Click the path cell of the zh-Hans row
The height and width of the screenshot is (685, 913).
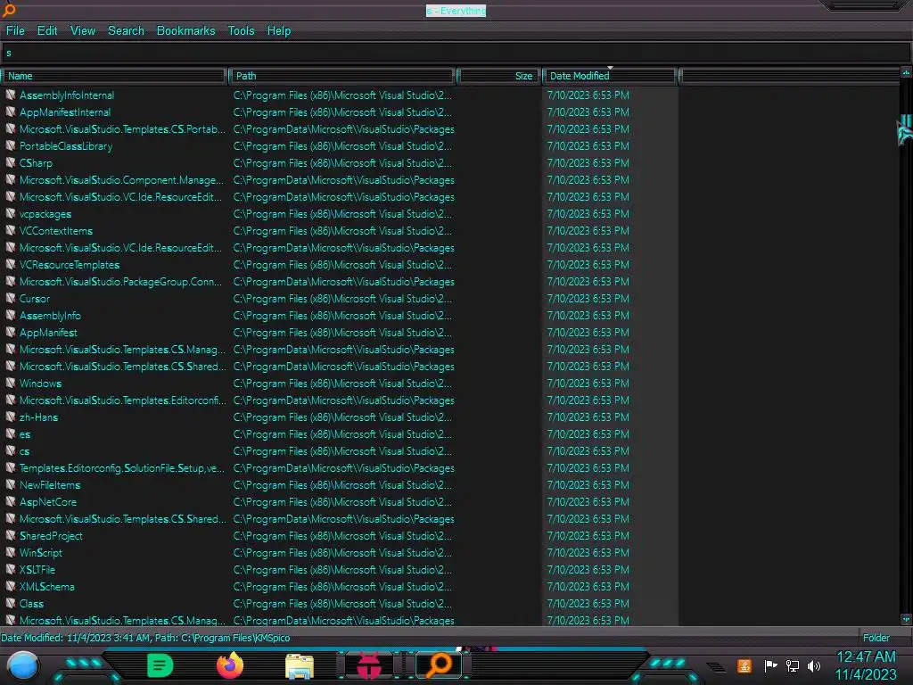(x=342, y=417)
